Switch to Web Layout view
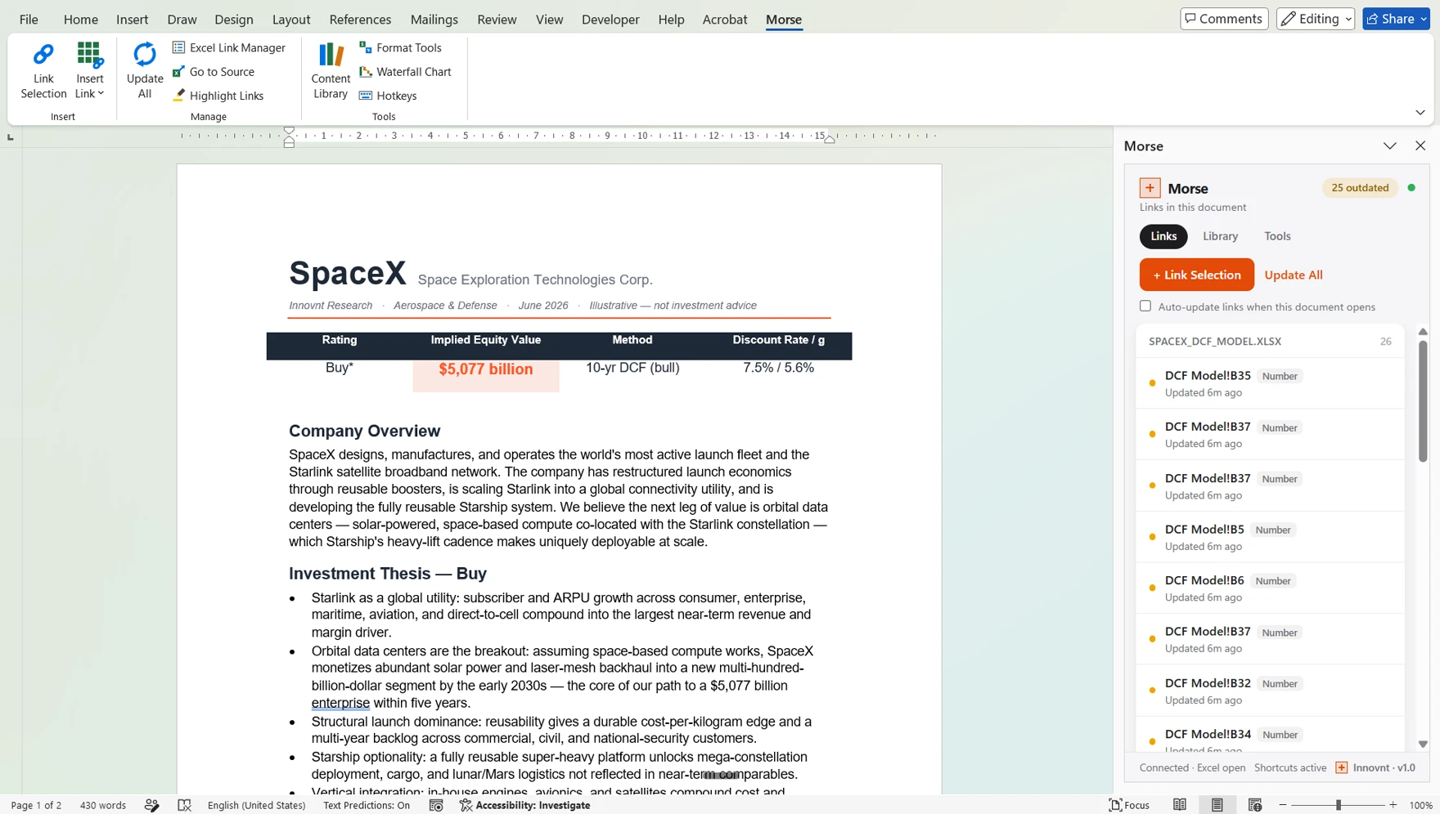The height and width of the screenshot is (814, 1440). click(1255, 805)
